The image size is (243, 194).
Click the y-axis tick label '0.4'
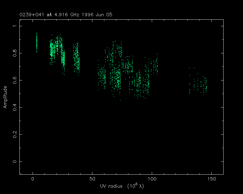click(14, 107)
